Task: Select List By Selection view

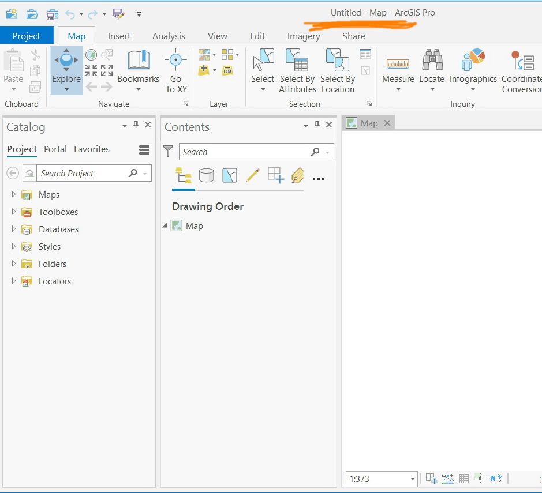Action: 230,175
